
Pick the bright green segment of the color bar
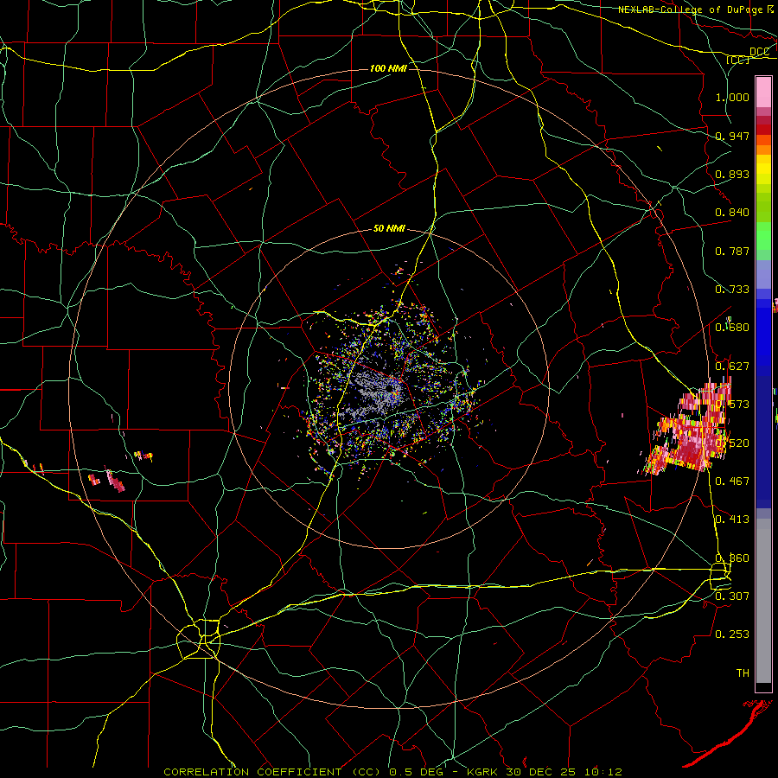coord(763,236)
